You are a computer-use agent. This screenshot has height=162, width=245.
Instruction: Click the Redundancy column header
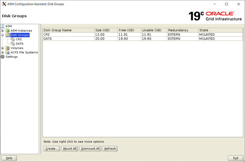click(x=183, y=30)
